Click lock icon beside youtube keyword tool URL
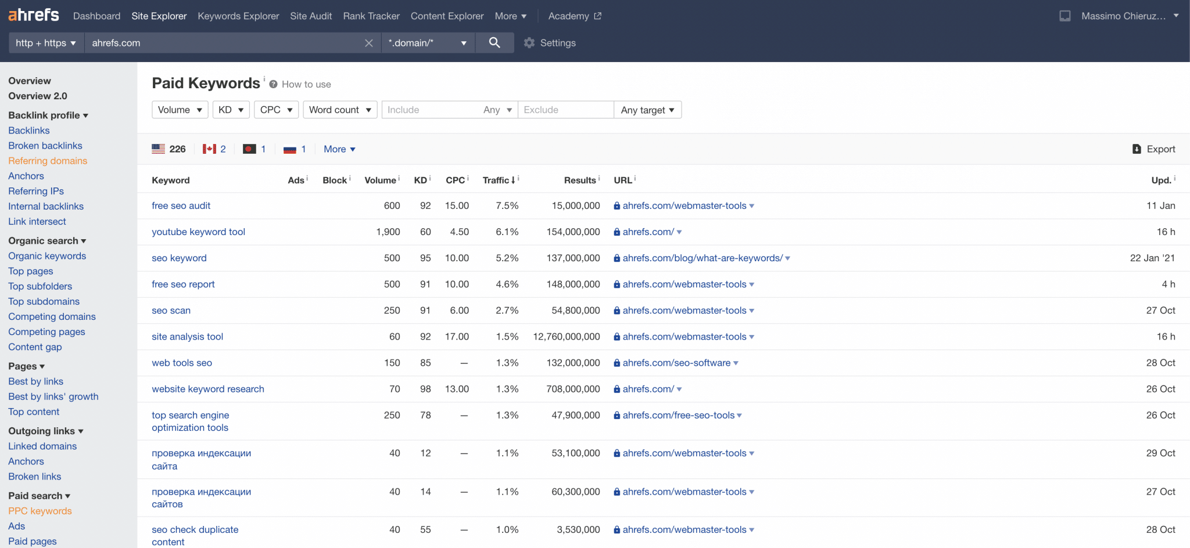Screen dimensions: 1190x548 click(x=617, y=232)
